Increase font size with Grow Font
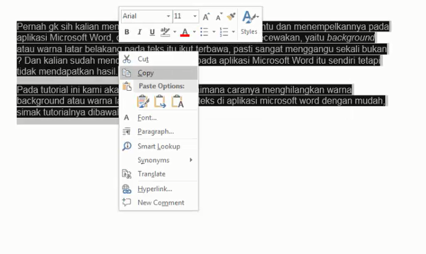Screen dimensions: 426x254 click(206, 17)
